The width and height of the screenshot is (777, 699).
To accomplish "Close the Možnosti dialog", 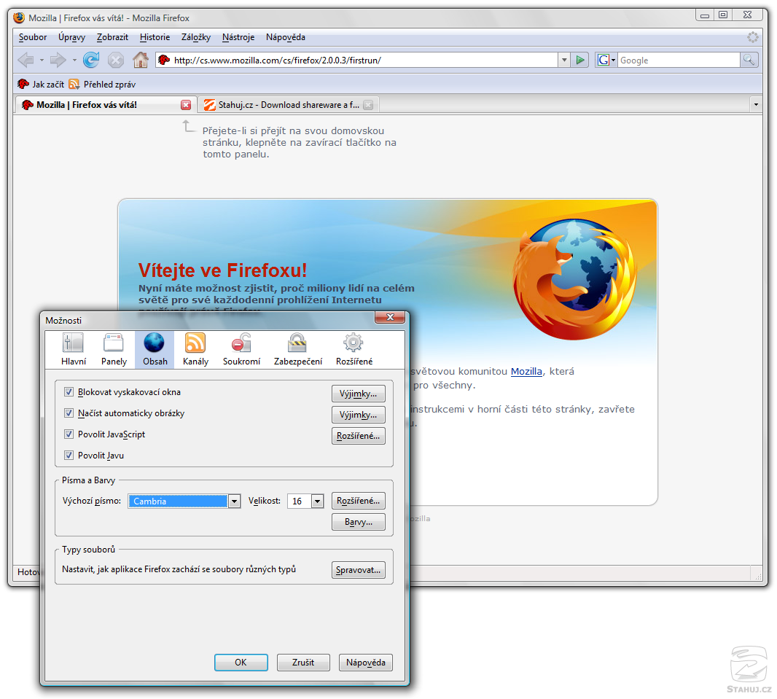I will [x=390, y=317].
